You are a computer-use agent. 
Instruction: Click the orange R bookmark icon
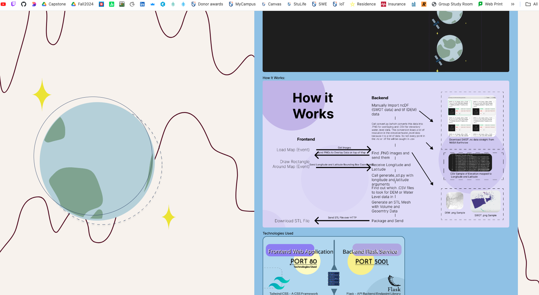pyautogui.click(x=424, y=4)
